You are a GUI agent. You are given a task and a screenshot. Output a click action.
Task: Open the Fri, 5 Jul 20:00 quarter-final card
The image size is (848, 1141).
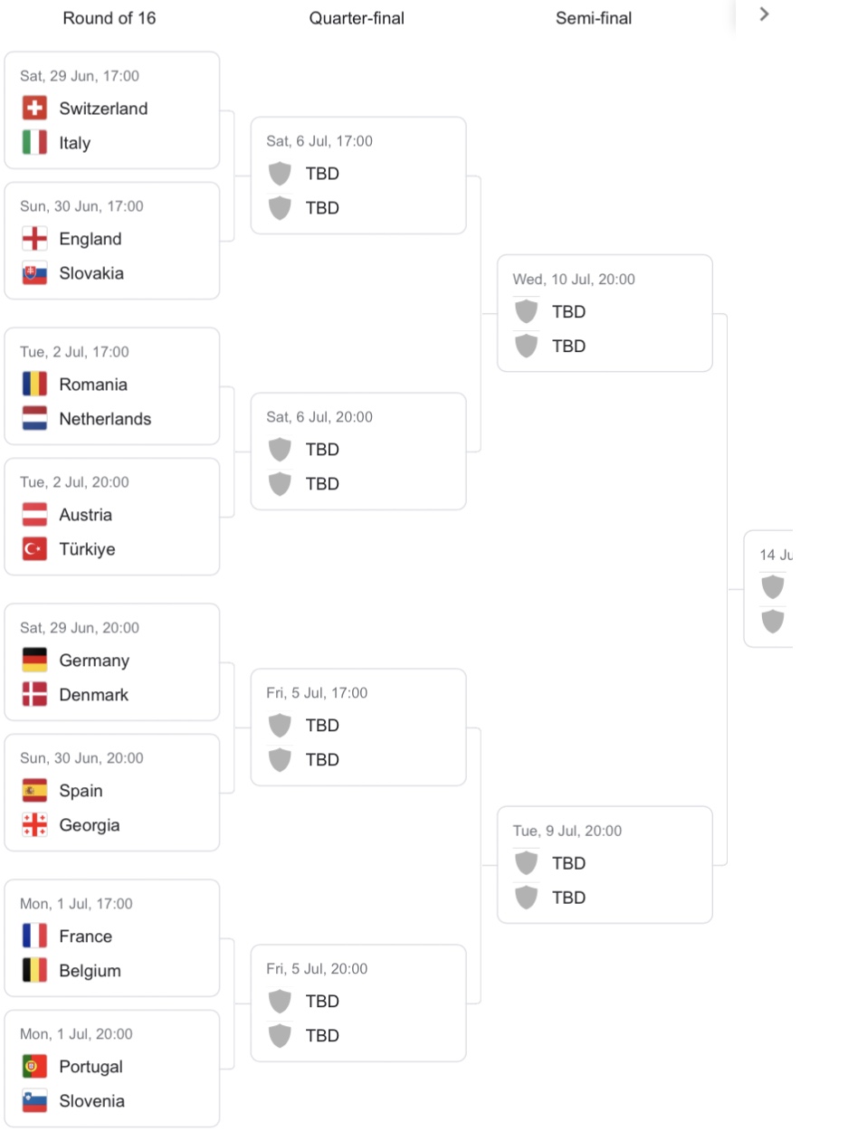pos(358,1003)
